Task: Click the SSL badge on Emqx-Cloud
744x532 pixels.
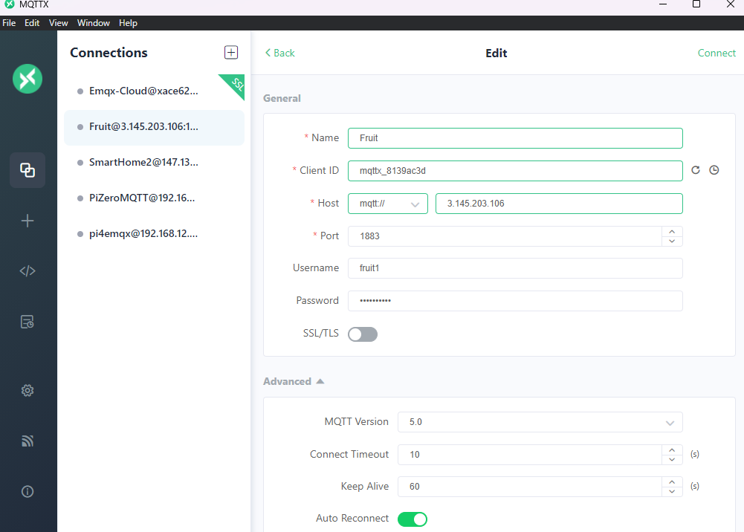Action: click(236, 83)
